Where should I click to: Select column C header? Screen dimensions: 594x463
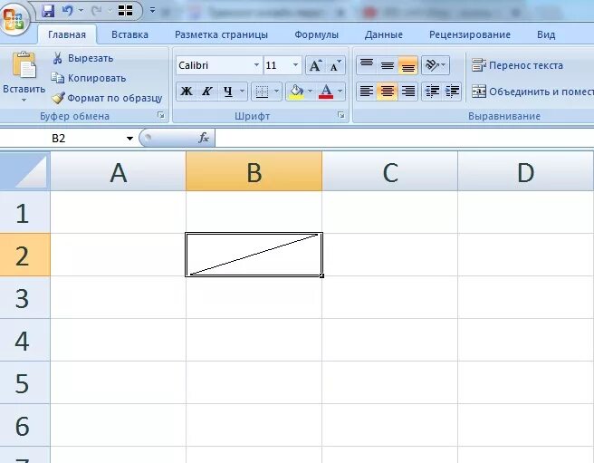[390, 171]
